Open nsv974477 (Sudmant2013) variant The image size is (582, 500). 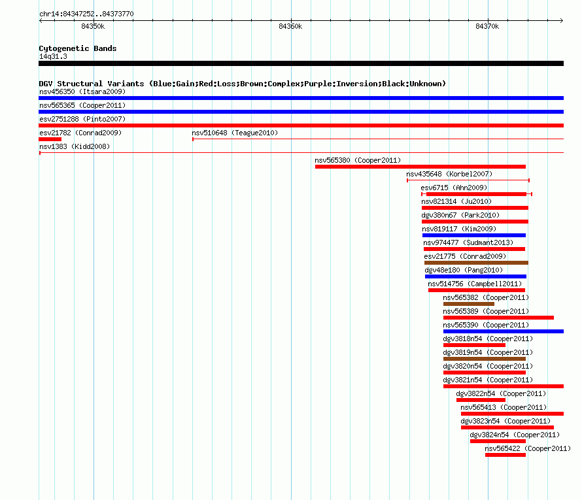(x=474, y=249)
